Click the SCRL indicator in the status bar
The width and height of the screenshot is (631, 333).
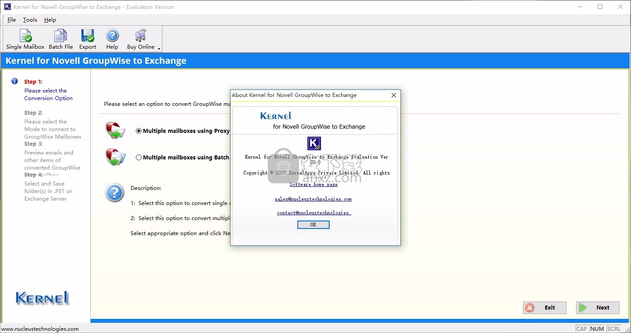614,329
